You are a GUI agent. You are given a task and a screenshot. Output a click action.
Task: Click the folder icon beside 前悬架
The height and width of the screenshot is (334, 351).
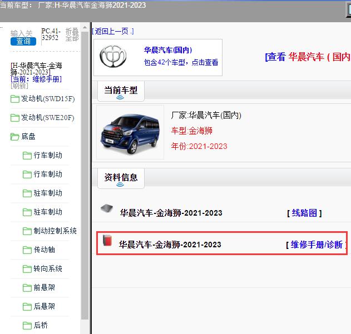pyautogui.click(x=27, y=288)
